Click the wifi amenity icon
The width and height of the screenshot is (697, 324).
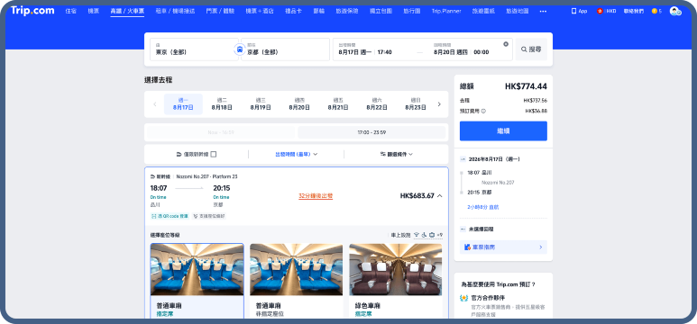(417, 235)
